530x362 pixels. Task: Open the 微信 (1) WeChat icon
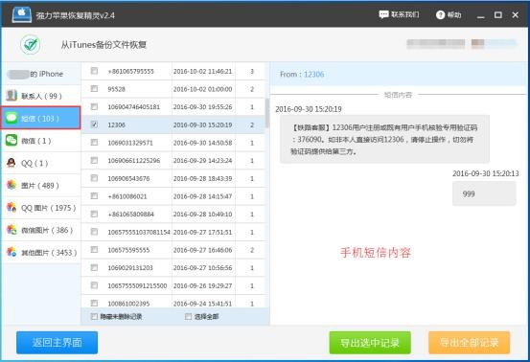12,140
